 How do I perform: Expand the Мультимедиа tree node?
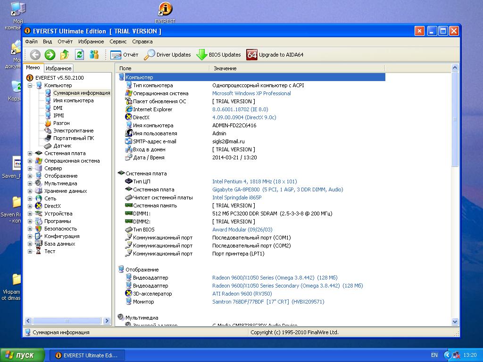30,183
